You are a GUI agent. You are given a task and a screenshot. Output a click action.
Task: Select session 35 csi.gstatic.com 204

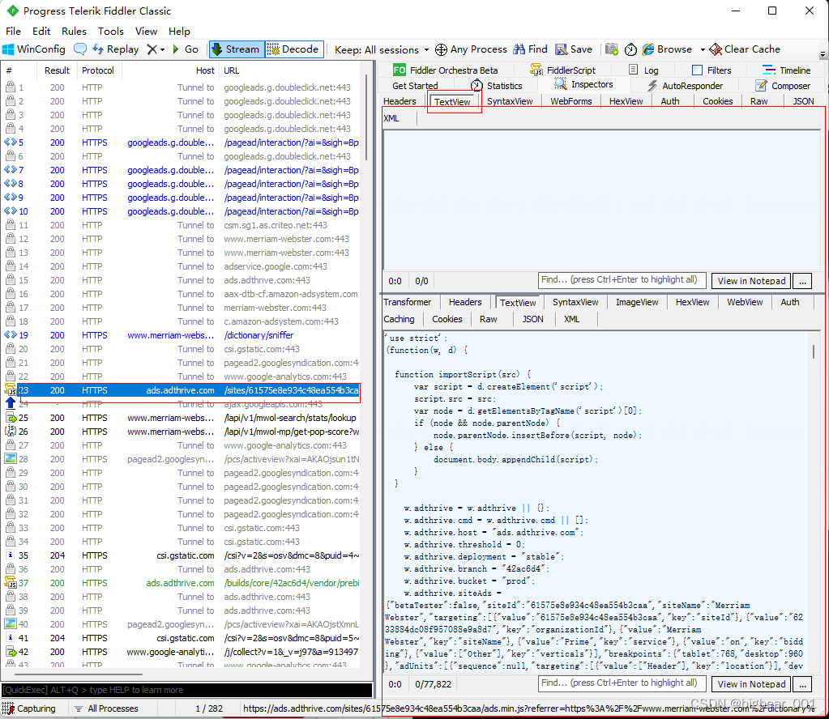182,555
